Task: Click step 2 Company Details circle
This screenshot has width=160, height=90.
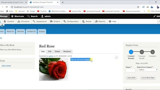Action: (x=142, y=52)
